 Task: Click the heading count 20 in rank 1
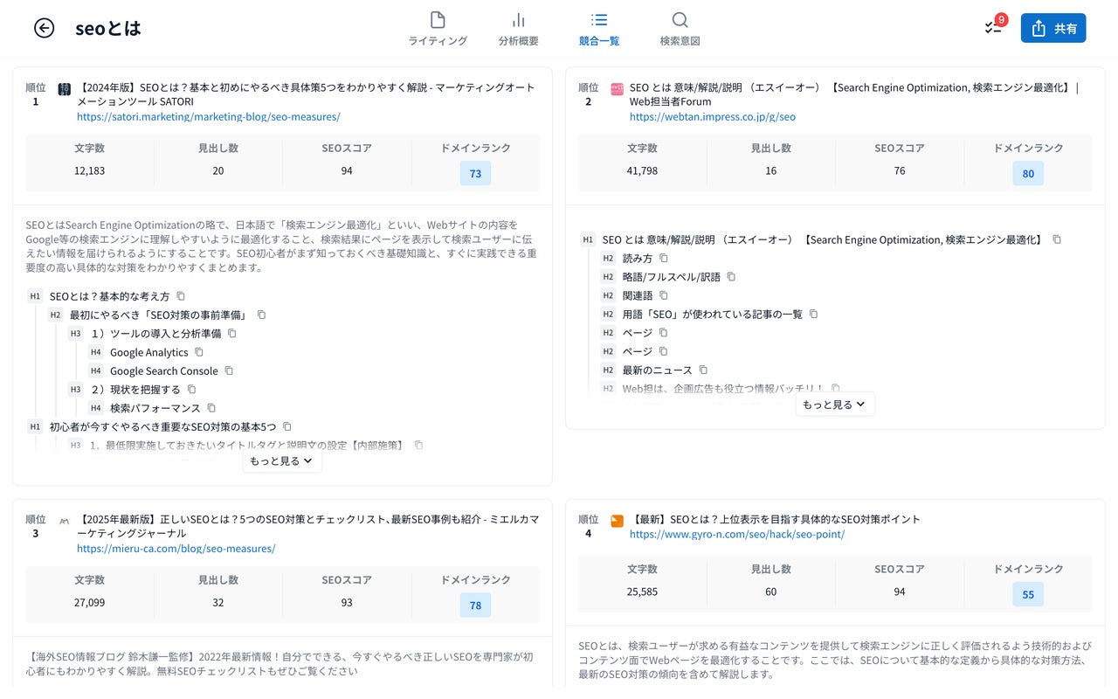217,171
